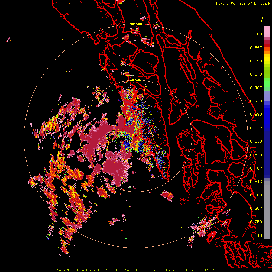Screen dimensions: 272x272
Task: Click the CORRELATION COEFFICIENT caption text
Action: point(88,270)
